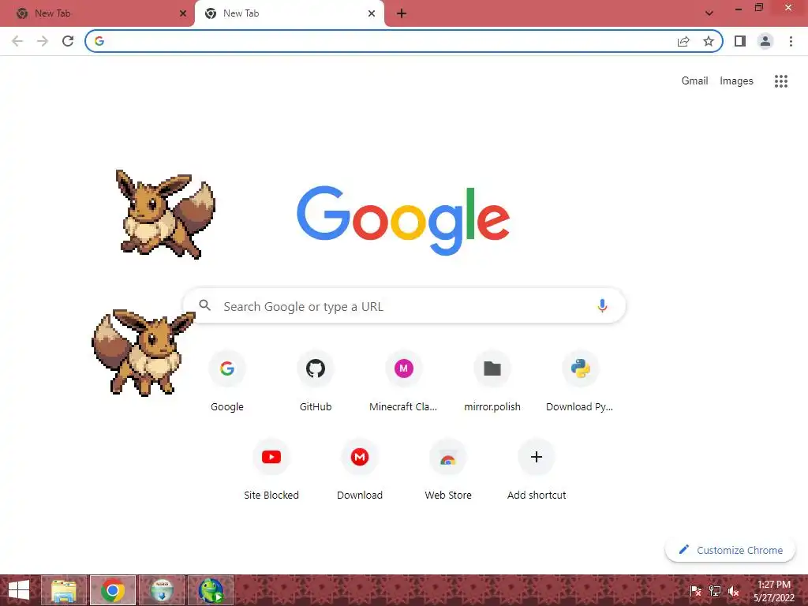Open the Google apps grid
Screen dimensions: 808x606
[x=780, y=81]
